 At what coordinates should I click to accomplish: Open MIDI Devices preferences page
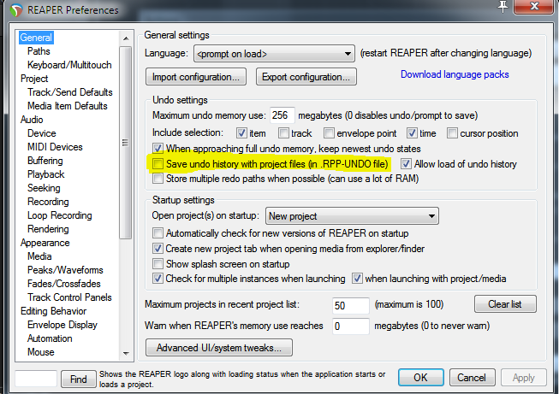55,147
